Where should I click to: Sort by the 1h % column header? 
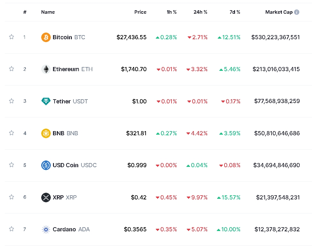click(x=171, y=12)
